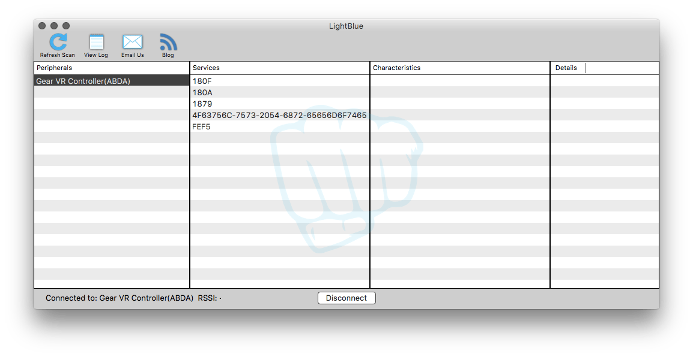Click the Details column header
The image size is (693, 357).
(x=566, y=68)
